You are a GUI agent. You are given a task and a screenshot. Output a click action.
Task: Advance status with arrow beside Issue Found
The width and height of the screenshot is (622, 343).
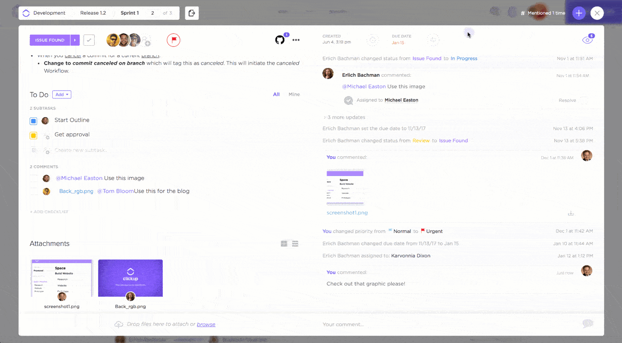(x=75, y=40)
